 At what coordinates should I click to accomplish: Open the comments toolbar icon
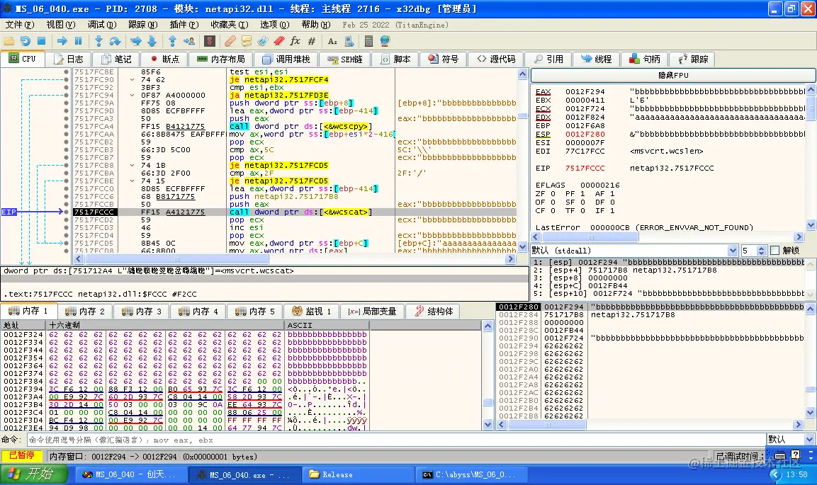pyautogui.click(x=247, y=41)
